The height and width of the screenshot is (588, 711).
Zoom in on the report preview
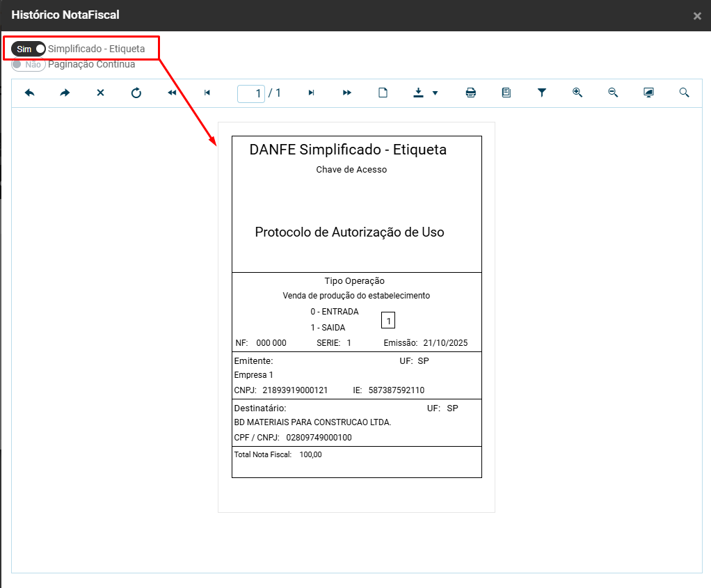tap(577, 93)
